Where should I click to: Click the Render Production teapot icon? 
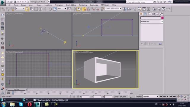(168, 9)
